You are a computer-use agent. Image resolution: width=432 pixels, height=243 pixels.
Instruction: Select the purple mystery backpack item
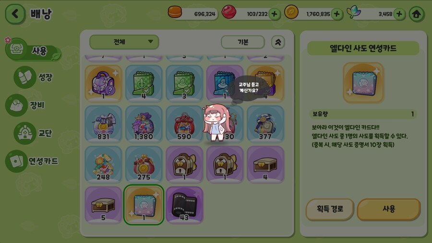pyautogui.click(x=103, y=84)
